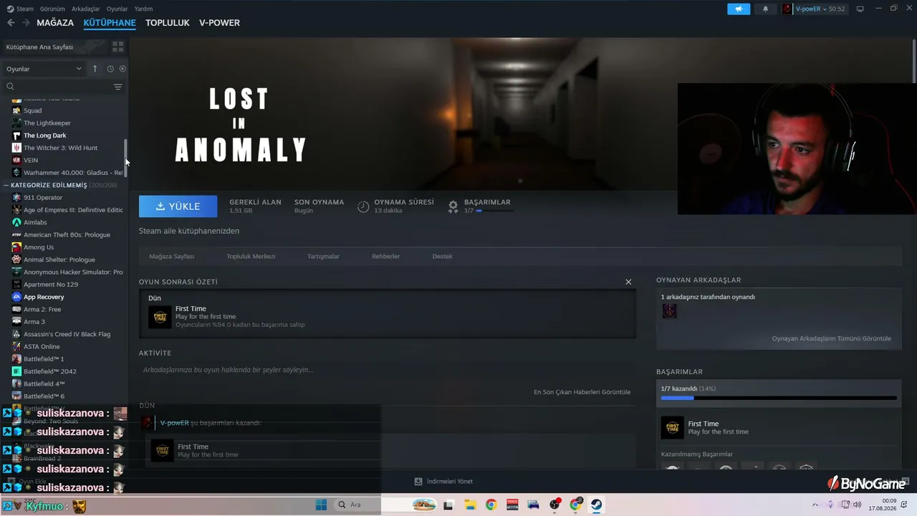Switch library to grid collections view

(118, 47)
